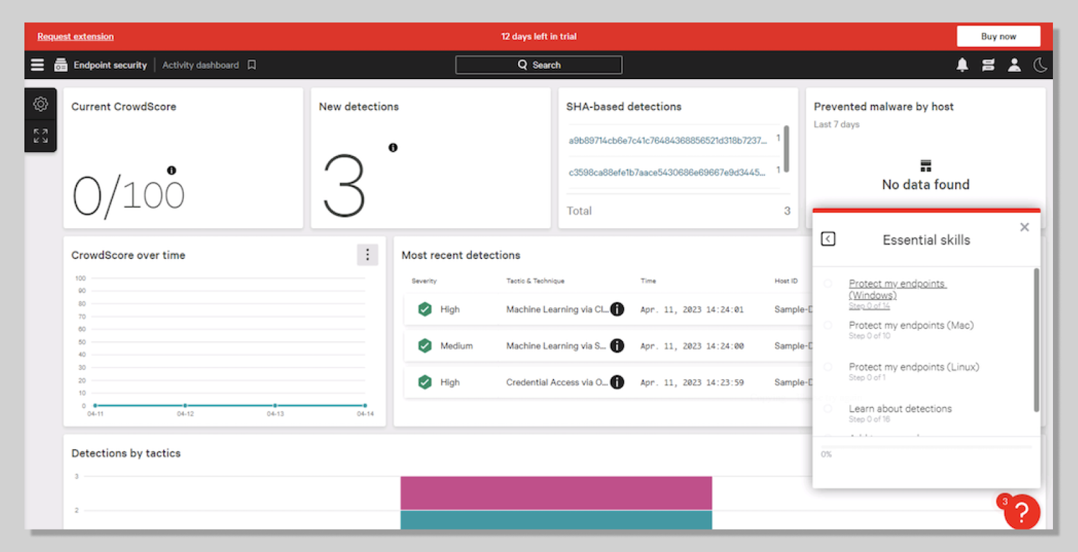This screenshot has height=552, width=1078.
Task: Click the Endpoint security module icon
Action: [x=61, y=65]
